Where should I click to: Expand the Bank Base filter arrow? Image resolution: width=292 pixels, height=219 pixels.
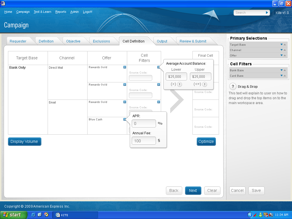point(281,70)
